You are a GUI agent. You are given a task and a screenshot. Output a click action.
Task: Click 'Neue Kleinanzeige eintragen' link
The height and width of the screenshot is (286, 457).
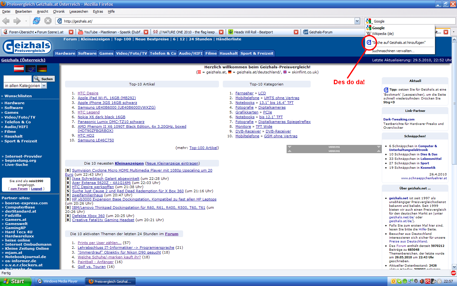(x=173, y=163)
